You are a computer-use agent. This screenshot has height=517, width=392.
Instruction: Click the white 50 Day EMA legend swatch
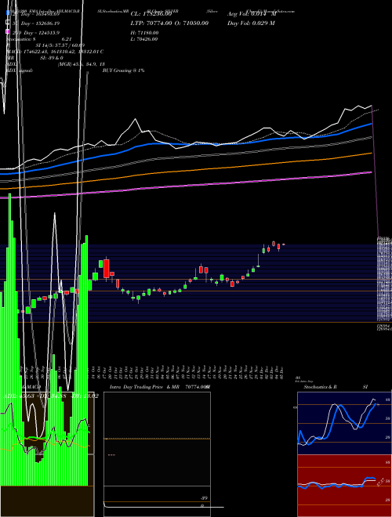[8, 23]
